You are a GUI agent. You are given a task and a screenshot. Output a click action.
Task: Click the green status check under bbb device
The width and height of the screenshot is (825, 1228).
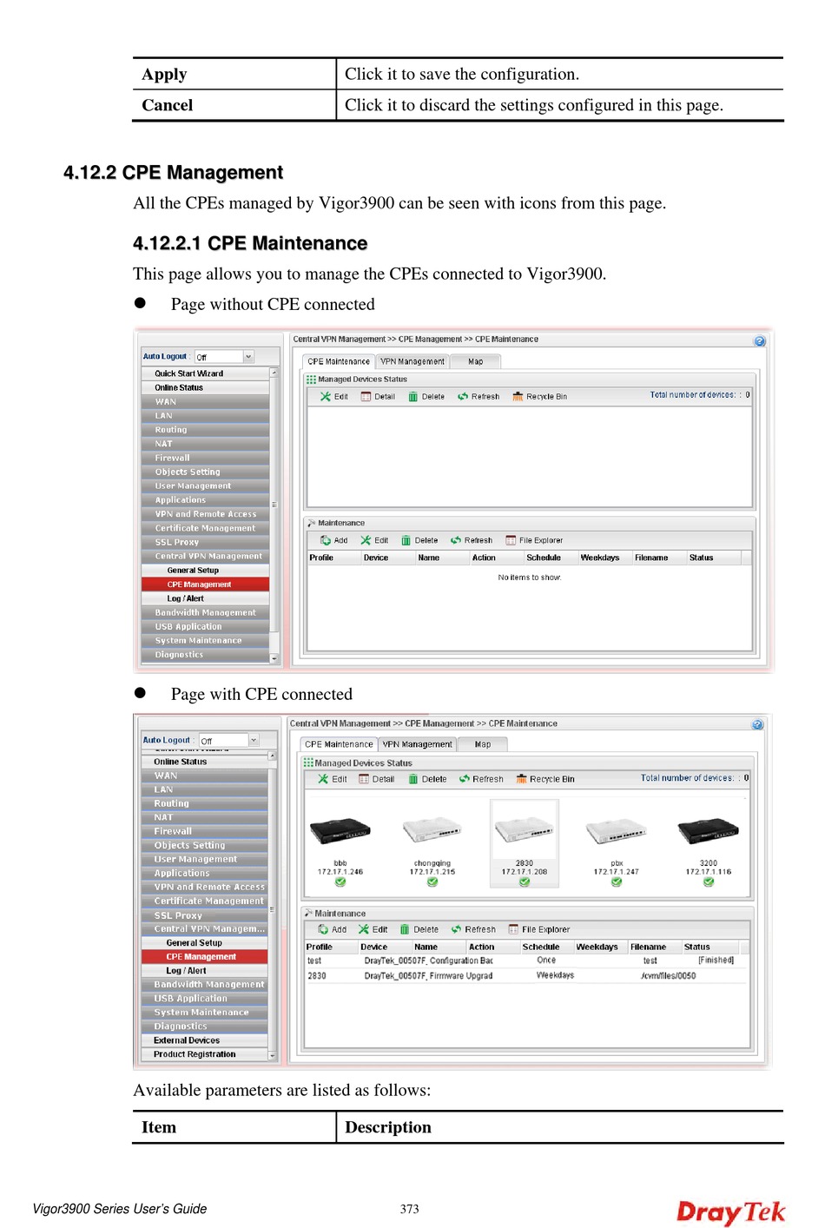pos(340,881)
